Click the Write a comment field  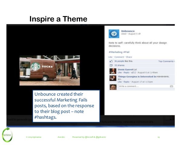[x=146, y=86]
